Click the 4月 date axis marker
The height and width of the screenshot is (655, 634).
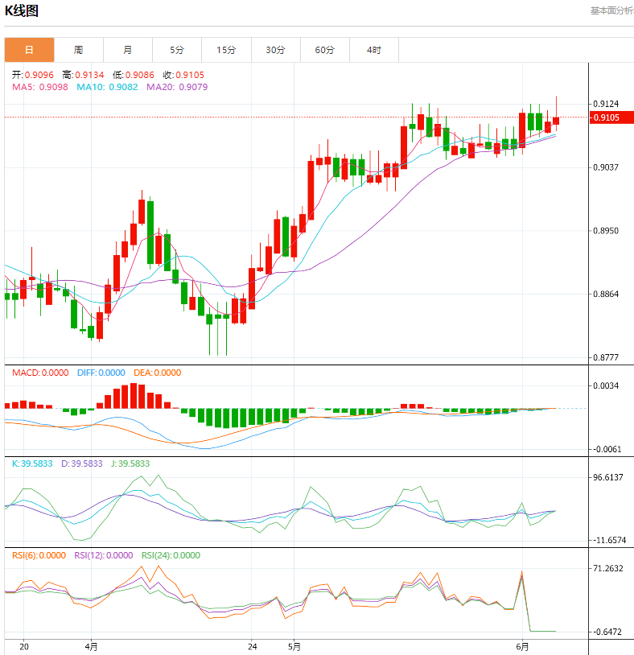tap(91, 647)
